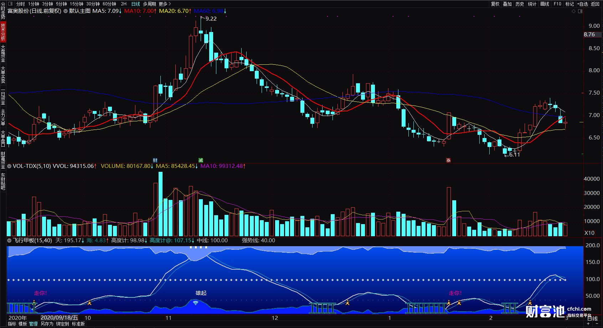The width and height of the screenshot is (603, 328).
Task: Select the 2H period
Action: click(x=124, y=4)
